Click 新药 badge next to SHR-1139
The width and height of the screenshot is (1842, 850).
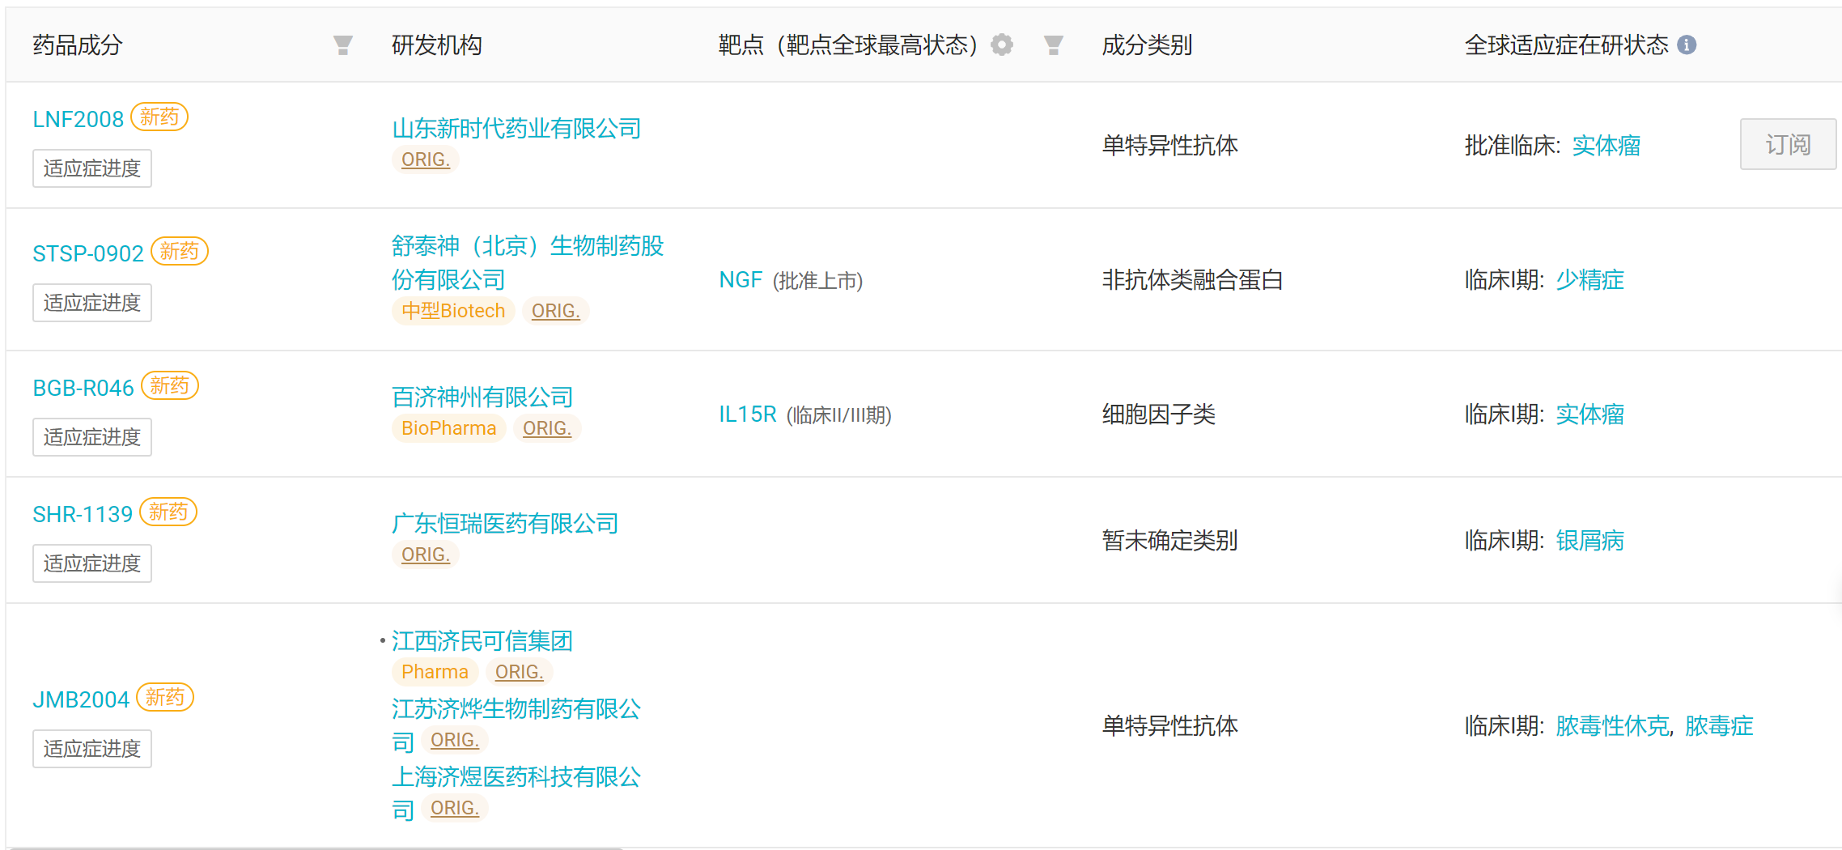click(168, 512)
